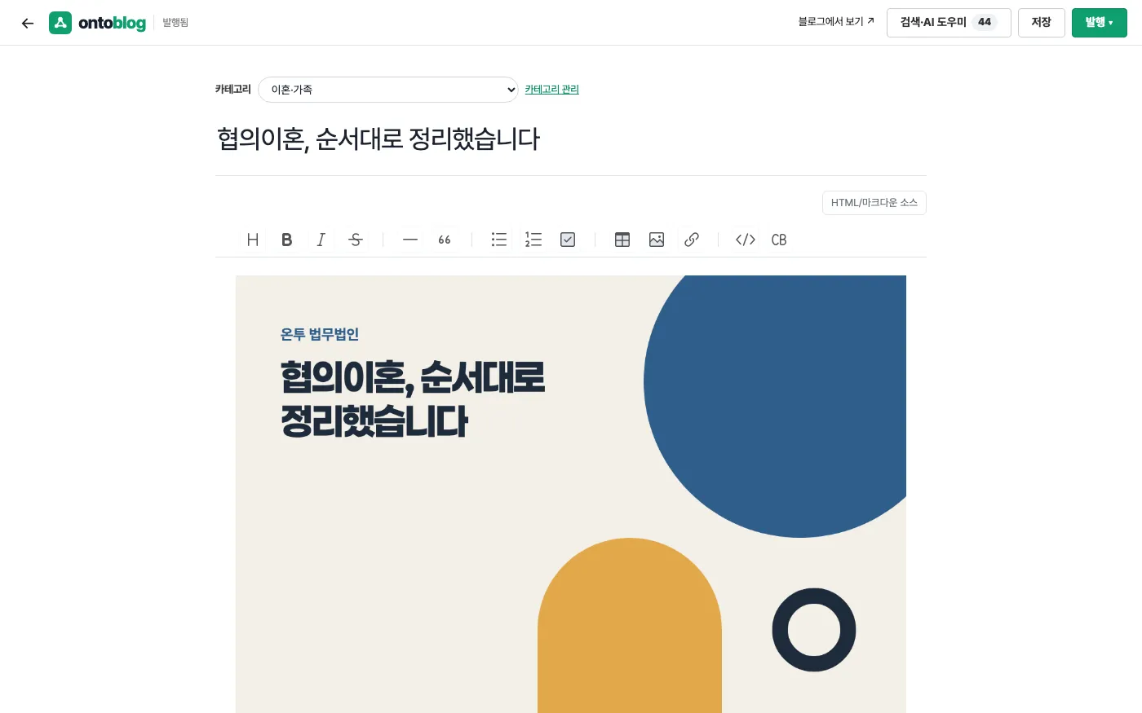Image resolution: width=1142 pixels, height=713 pixels.
Task: Open the 발행 publish dropdown
Action: [x=1099, y=23]
